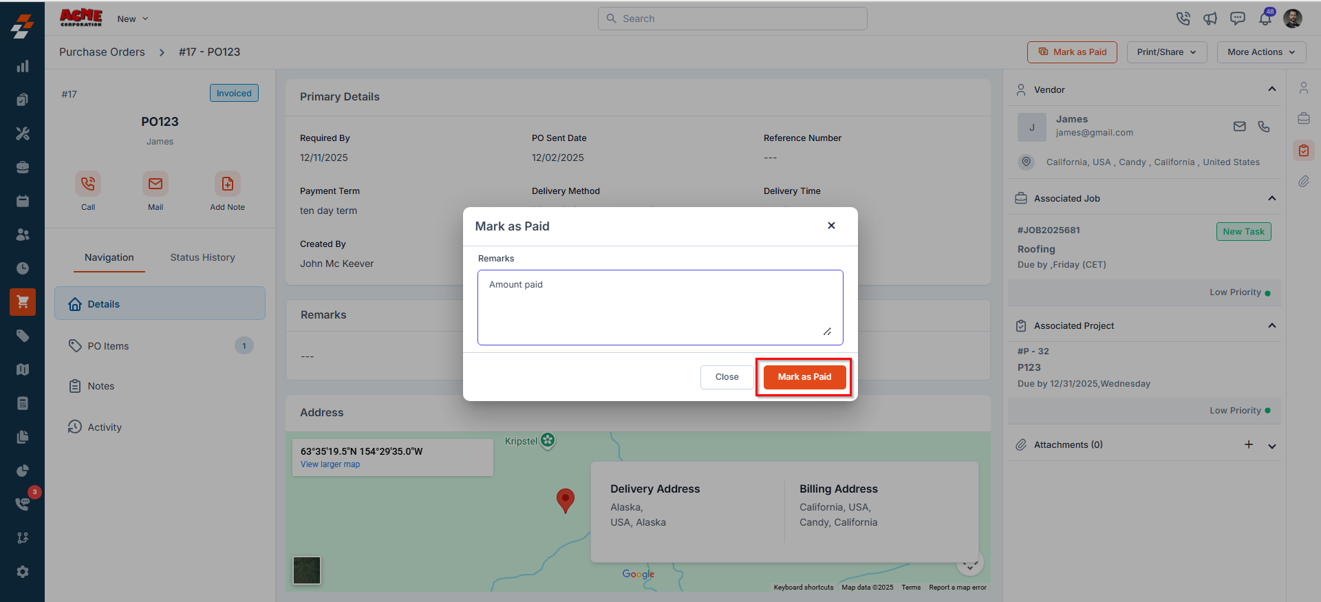Open the dashboard chart icon in sidebar
This screenshot has height=602, width=1321.
(23, 67)
